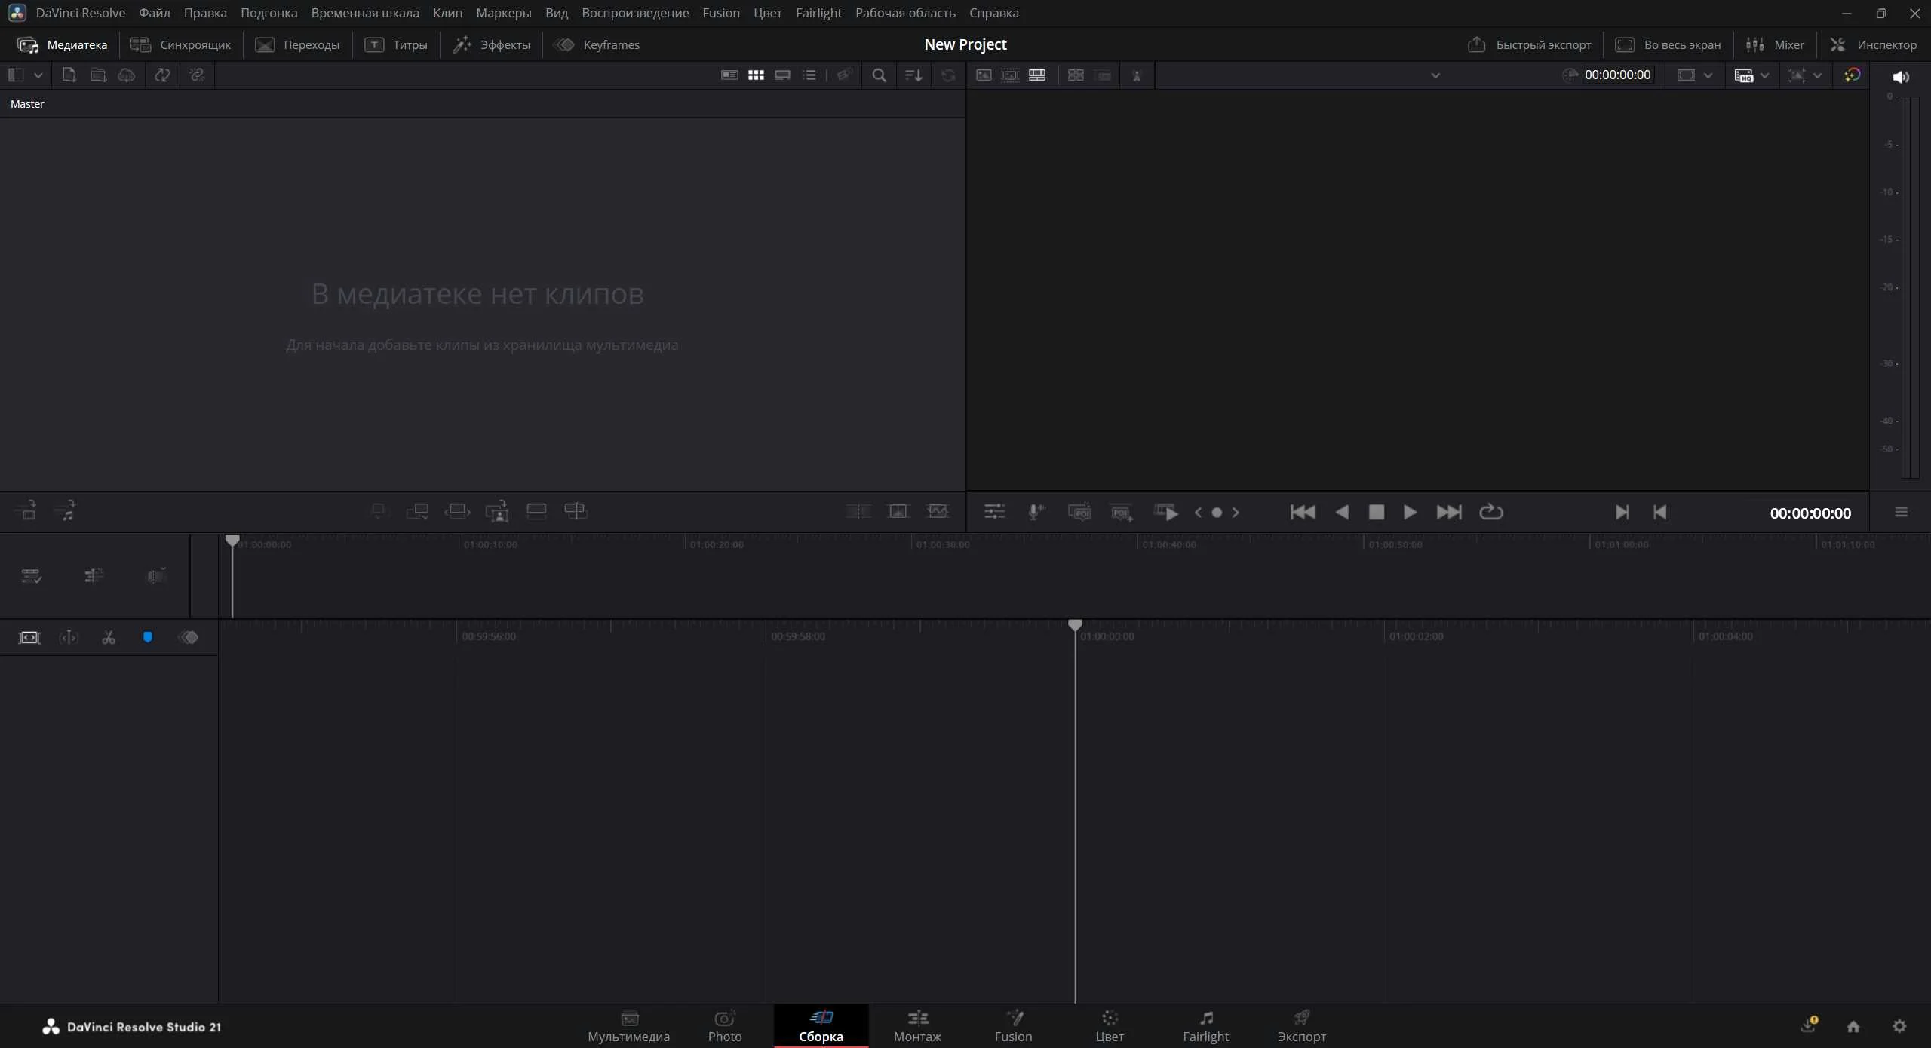The image size is (1931, 1048).
Task: Click the Source Overwrite edit icon
Action: tap(576, 511)
